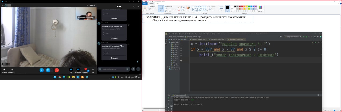Viewport: 342px width, 112px height.
Task: Open the File menu in PyCharm
Action: pos(169,34)
